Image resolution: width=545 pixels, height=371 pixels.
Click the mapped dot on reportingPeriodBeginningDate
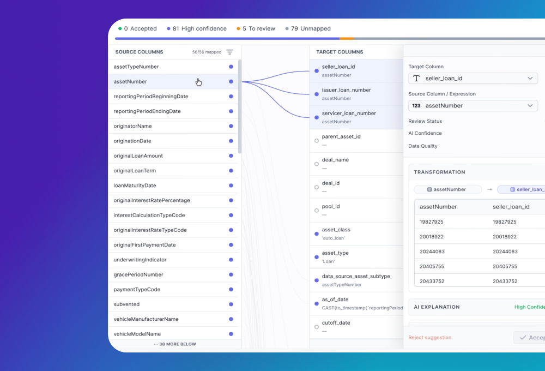231,97
